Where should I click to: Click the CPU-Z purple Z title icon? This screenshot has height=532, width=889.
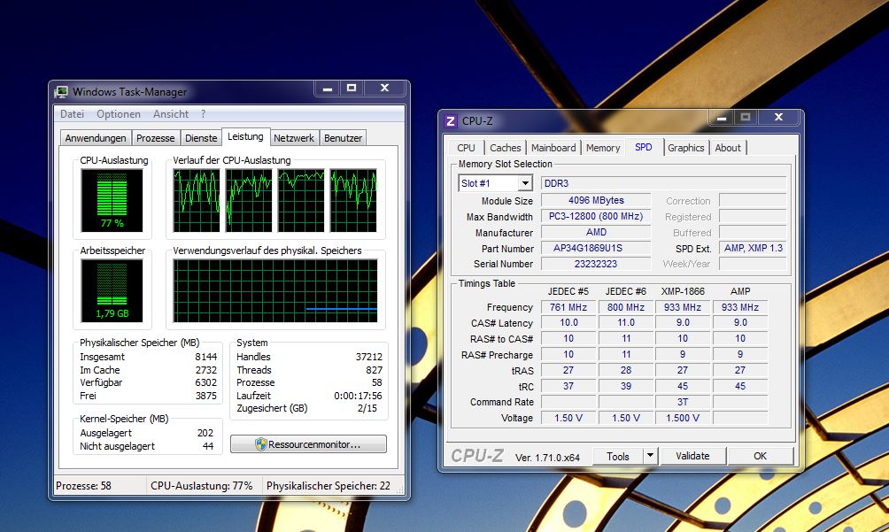pyautogui.click(x=451, y=120)
